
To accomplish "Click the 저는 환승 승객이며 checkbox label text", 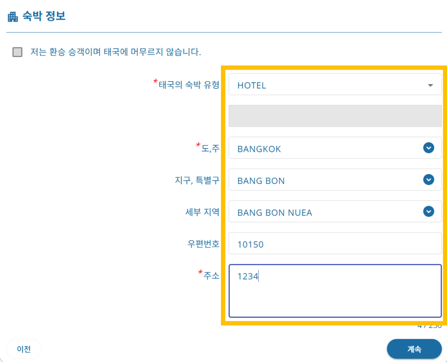I will [x=116, y=52].
